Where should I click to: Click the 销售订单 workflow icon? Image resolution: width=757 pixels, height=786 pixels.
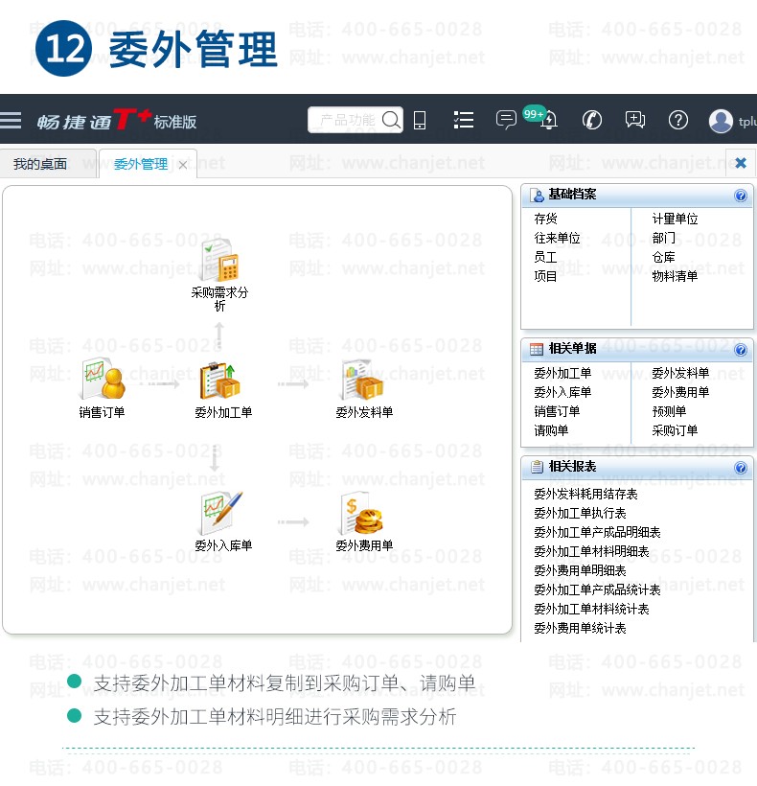[x=103, y=379]
